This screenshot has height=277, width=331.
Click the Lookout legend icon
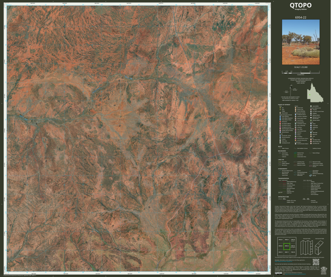click(x=280, y=139)
